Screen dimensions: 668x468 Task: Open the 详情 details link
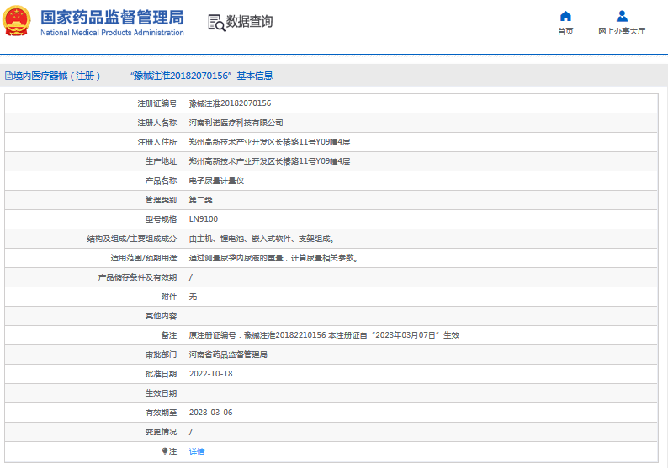[x=196, y=451]
